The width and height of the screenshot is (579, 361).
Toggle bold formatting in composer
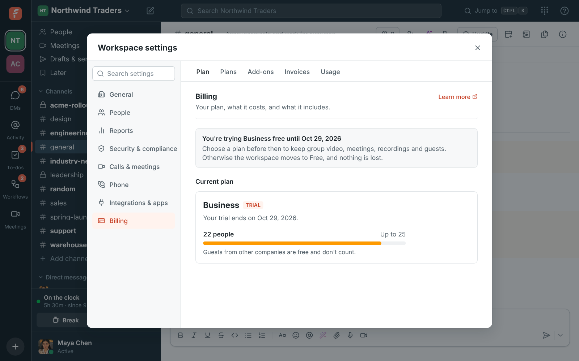[181, 335]
